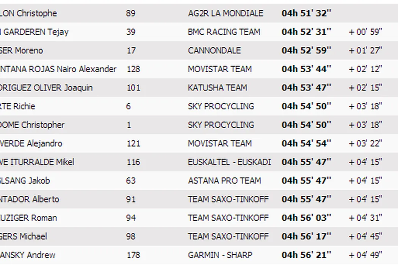Open the EUSKALTEL - EUSKADI team

pos(229,162)
